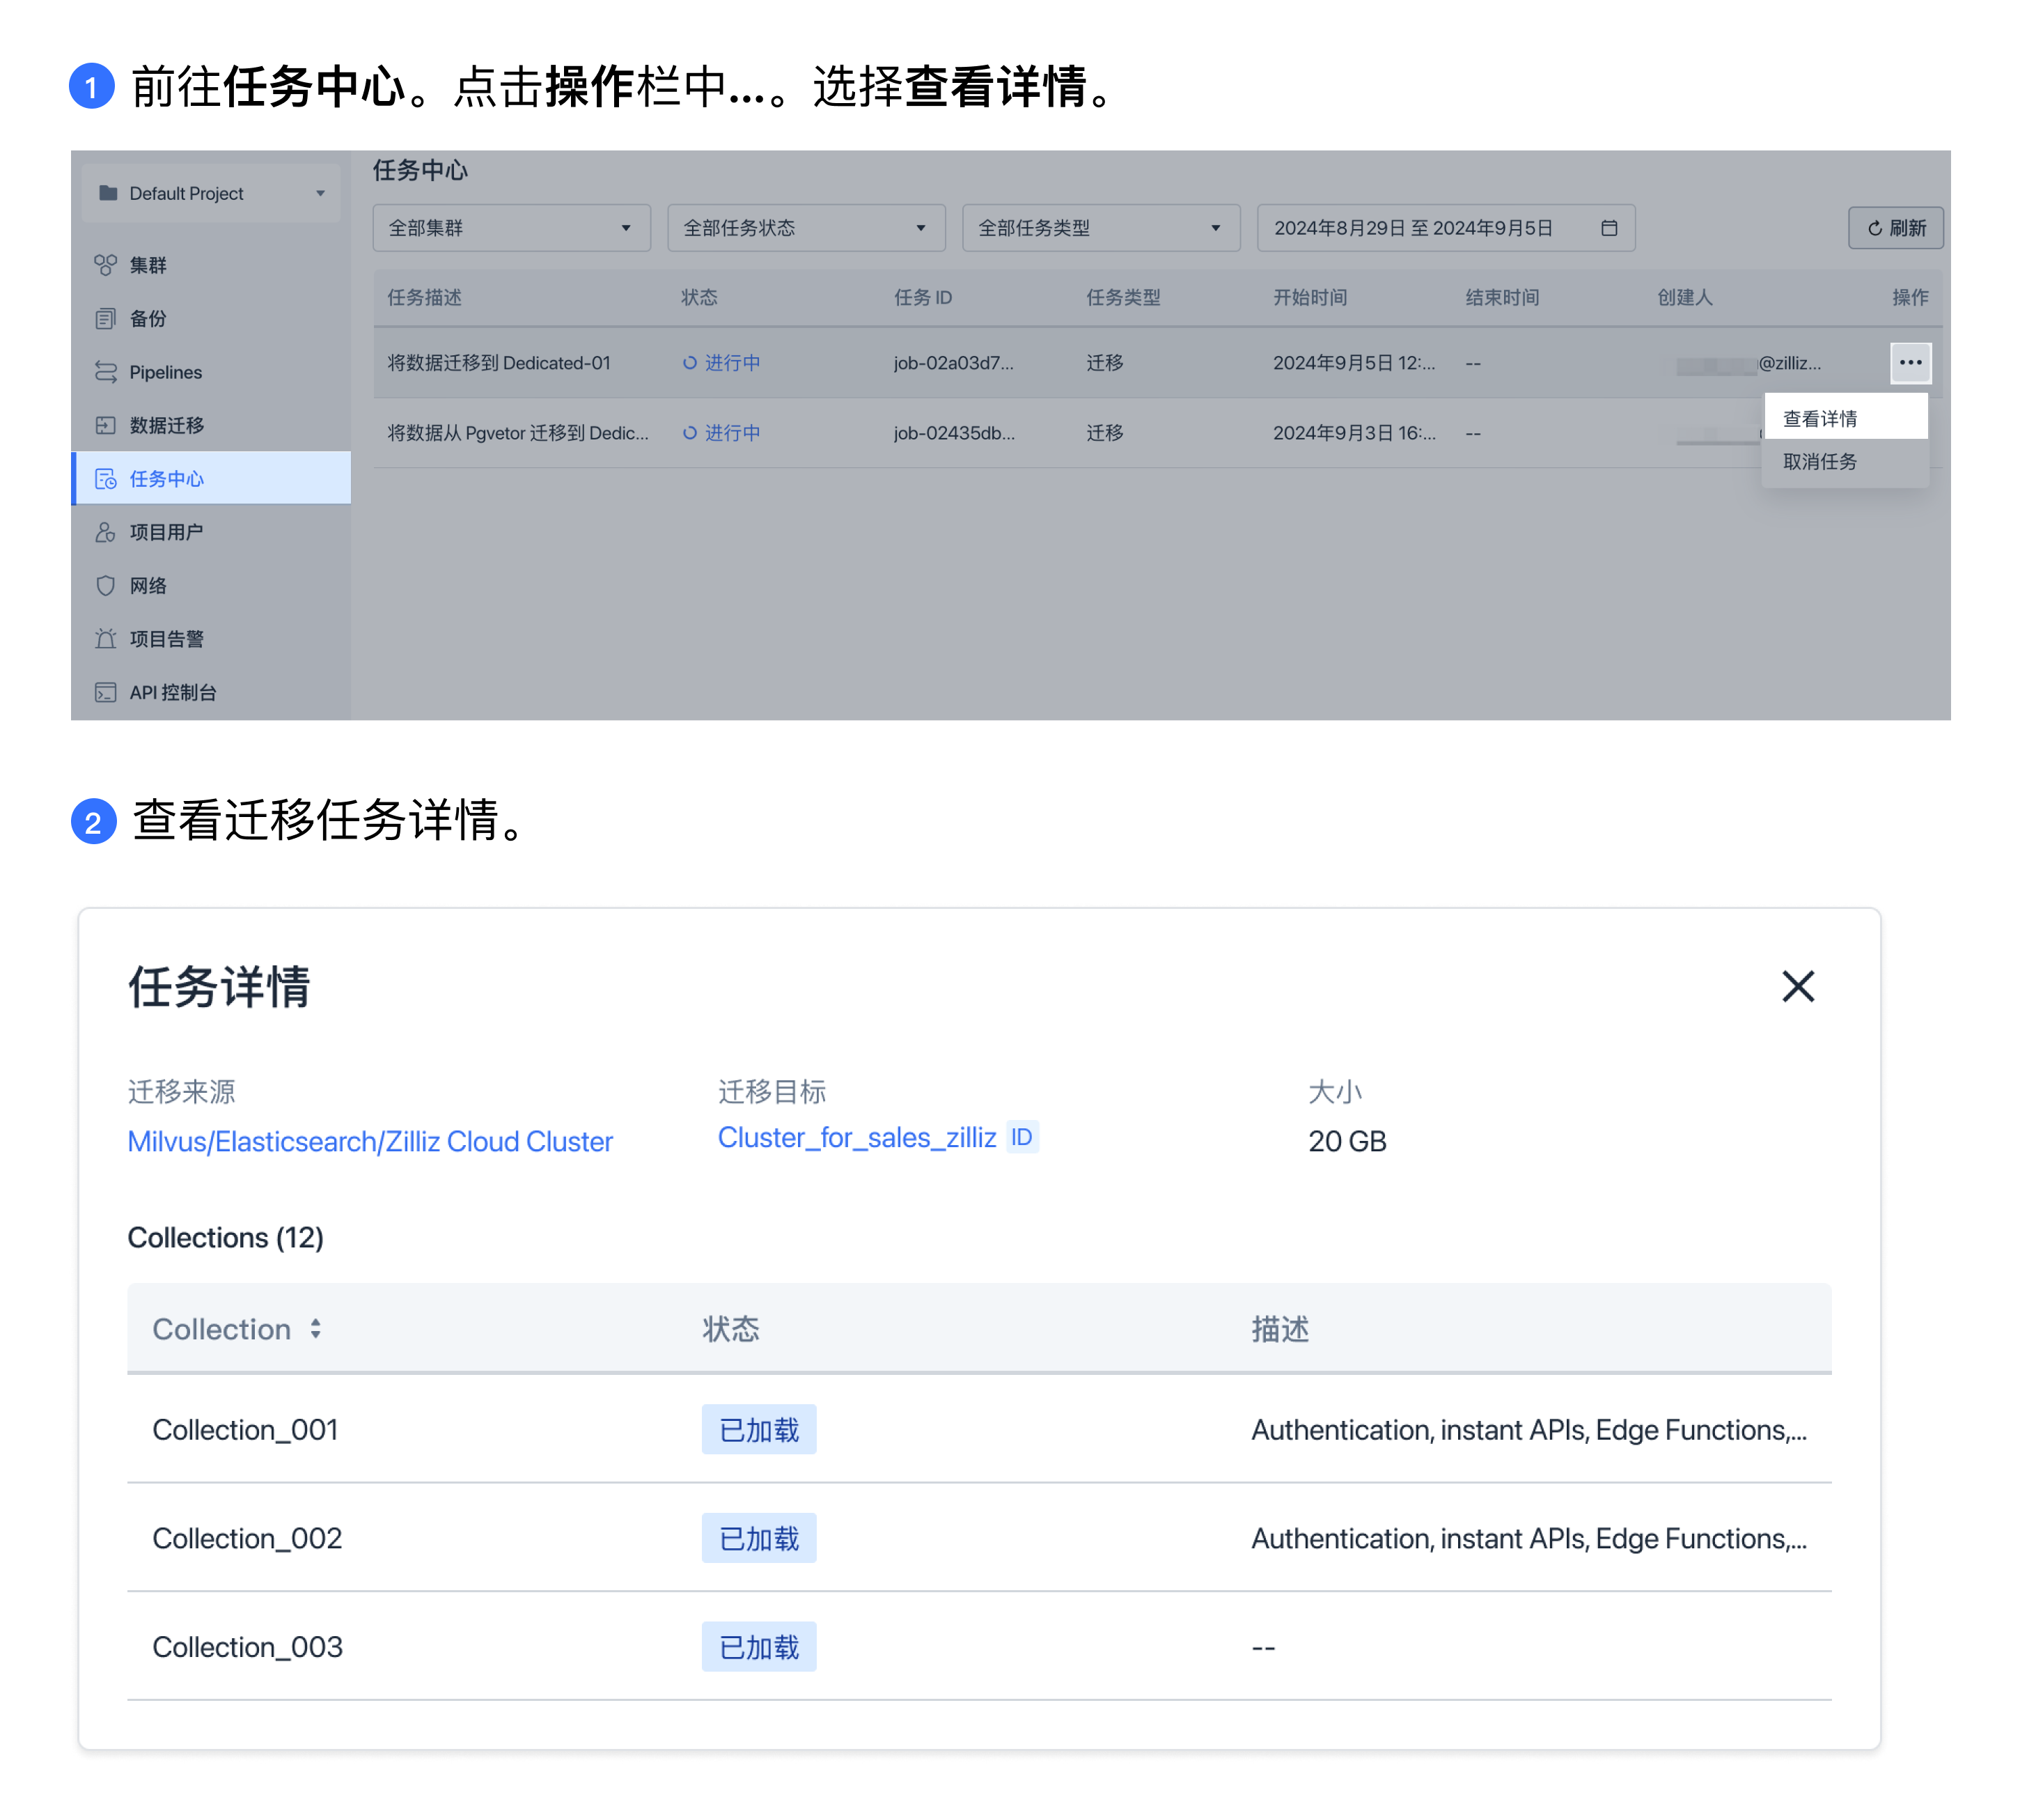Click the 备份 backup icon in sidebar

(105, 319)
